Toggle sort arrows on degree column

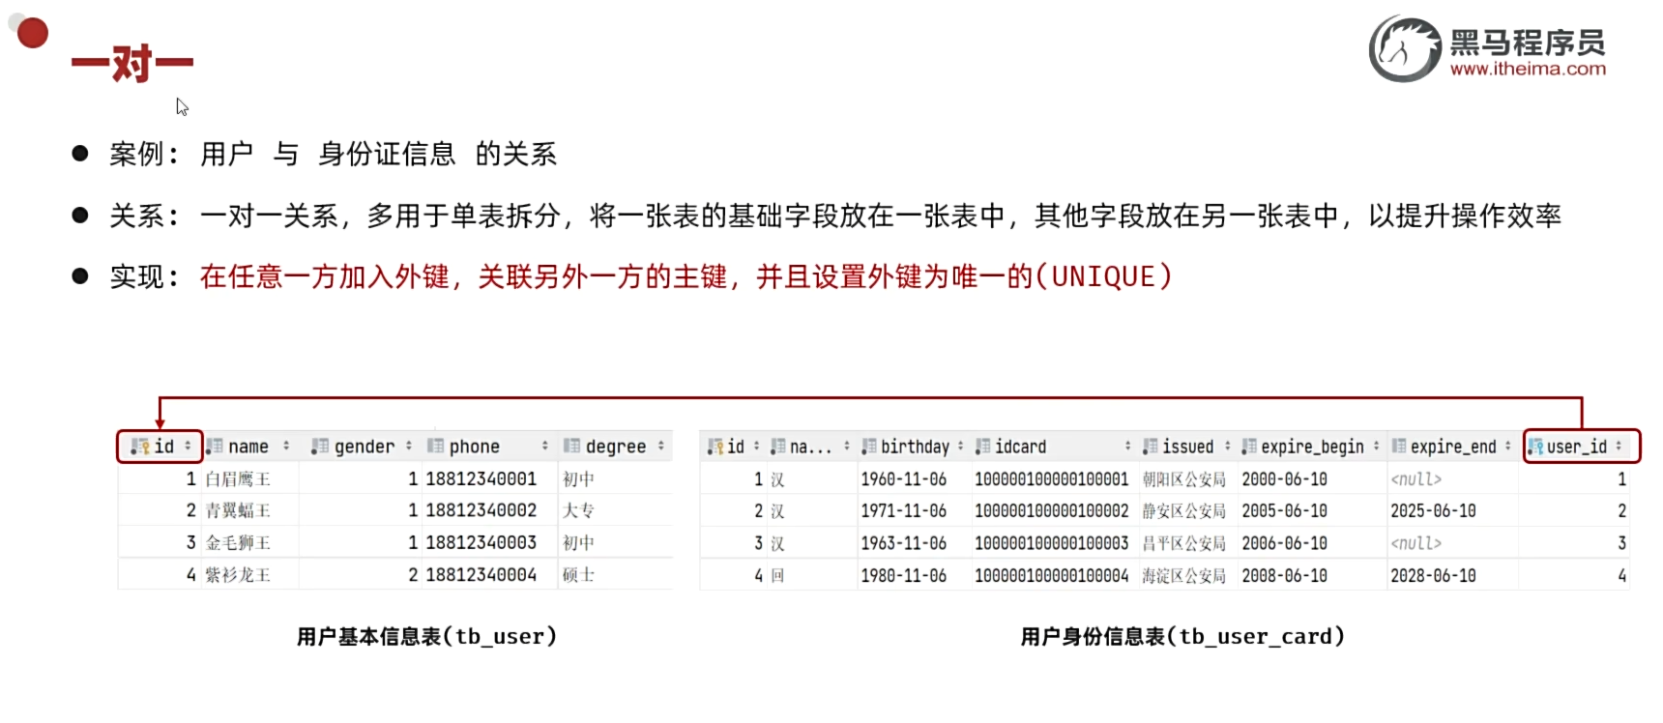(x=661, y=447)
